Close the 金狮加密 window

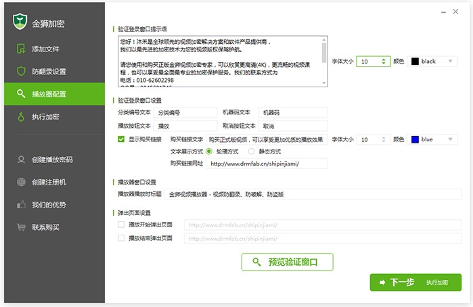[x=455, y=11]
